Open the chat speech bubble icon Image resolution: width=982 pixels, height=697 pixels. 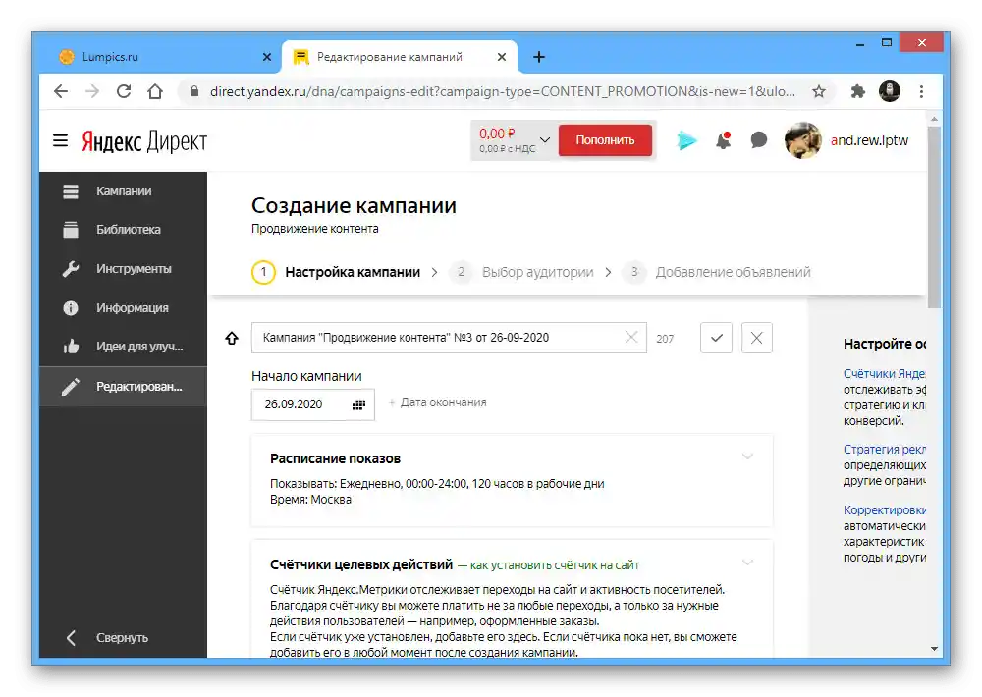758,139
